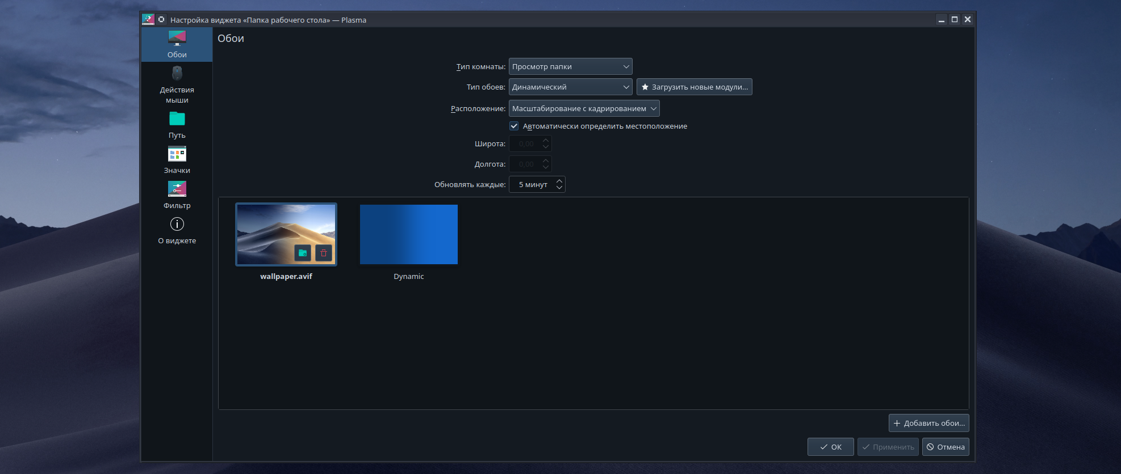Click the Применить button
Screen dimensions: 1121x474
click(888, 447)
